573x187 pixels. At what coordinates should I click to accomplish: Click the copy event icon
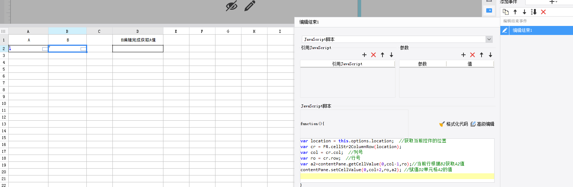click(x=506, y=12)
